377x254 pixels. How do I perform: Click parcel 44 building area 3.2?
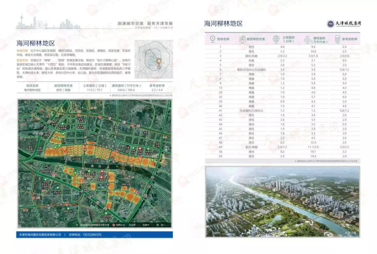(313, 124)
